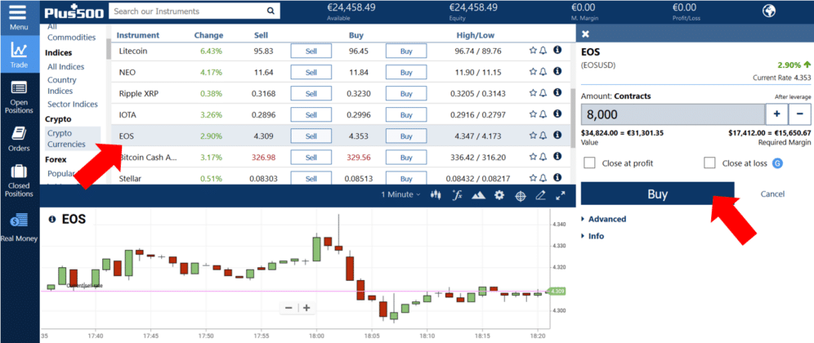Select the pencil drawing tool
The image size is (814, 343).
pos(540,195)
